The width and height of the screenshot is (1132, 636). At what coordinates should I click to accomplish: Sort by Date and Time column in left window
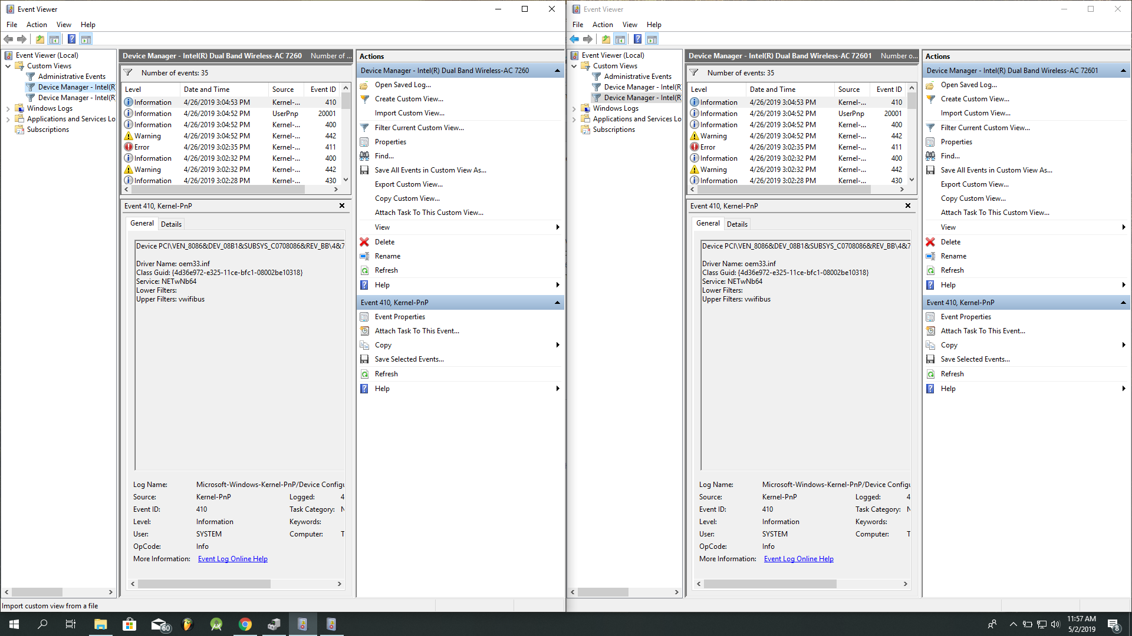click(224, 90)
